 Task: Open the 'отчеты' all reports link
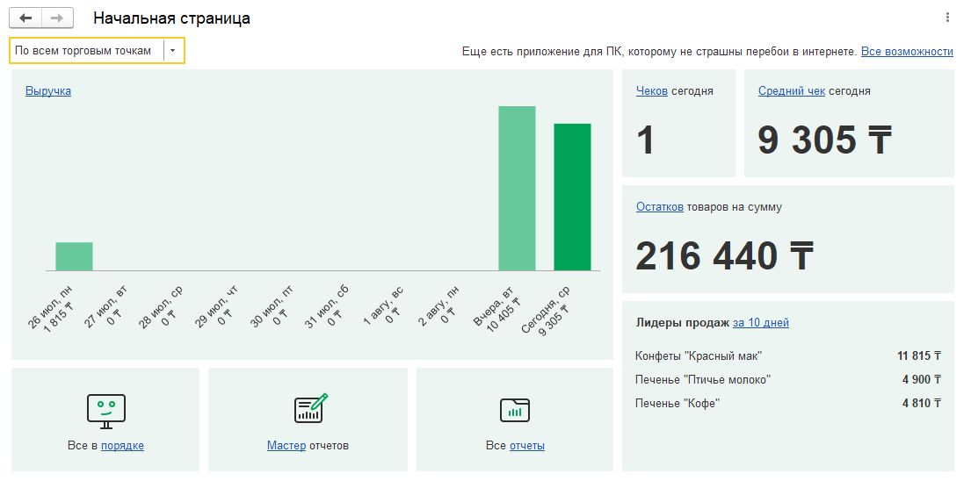pos(527,446)
